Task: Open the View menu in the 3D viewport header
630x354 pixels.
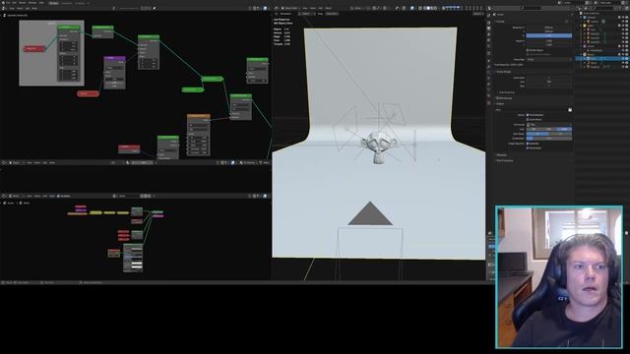Action: tap(305, 8)
